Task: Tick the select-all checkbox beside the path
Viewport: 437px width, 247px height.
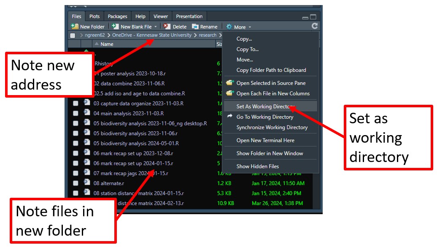Action: [x=73, y=35]
